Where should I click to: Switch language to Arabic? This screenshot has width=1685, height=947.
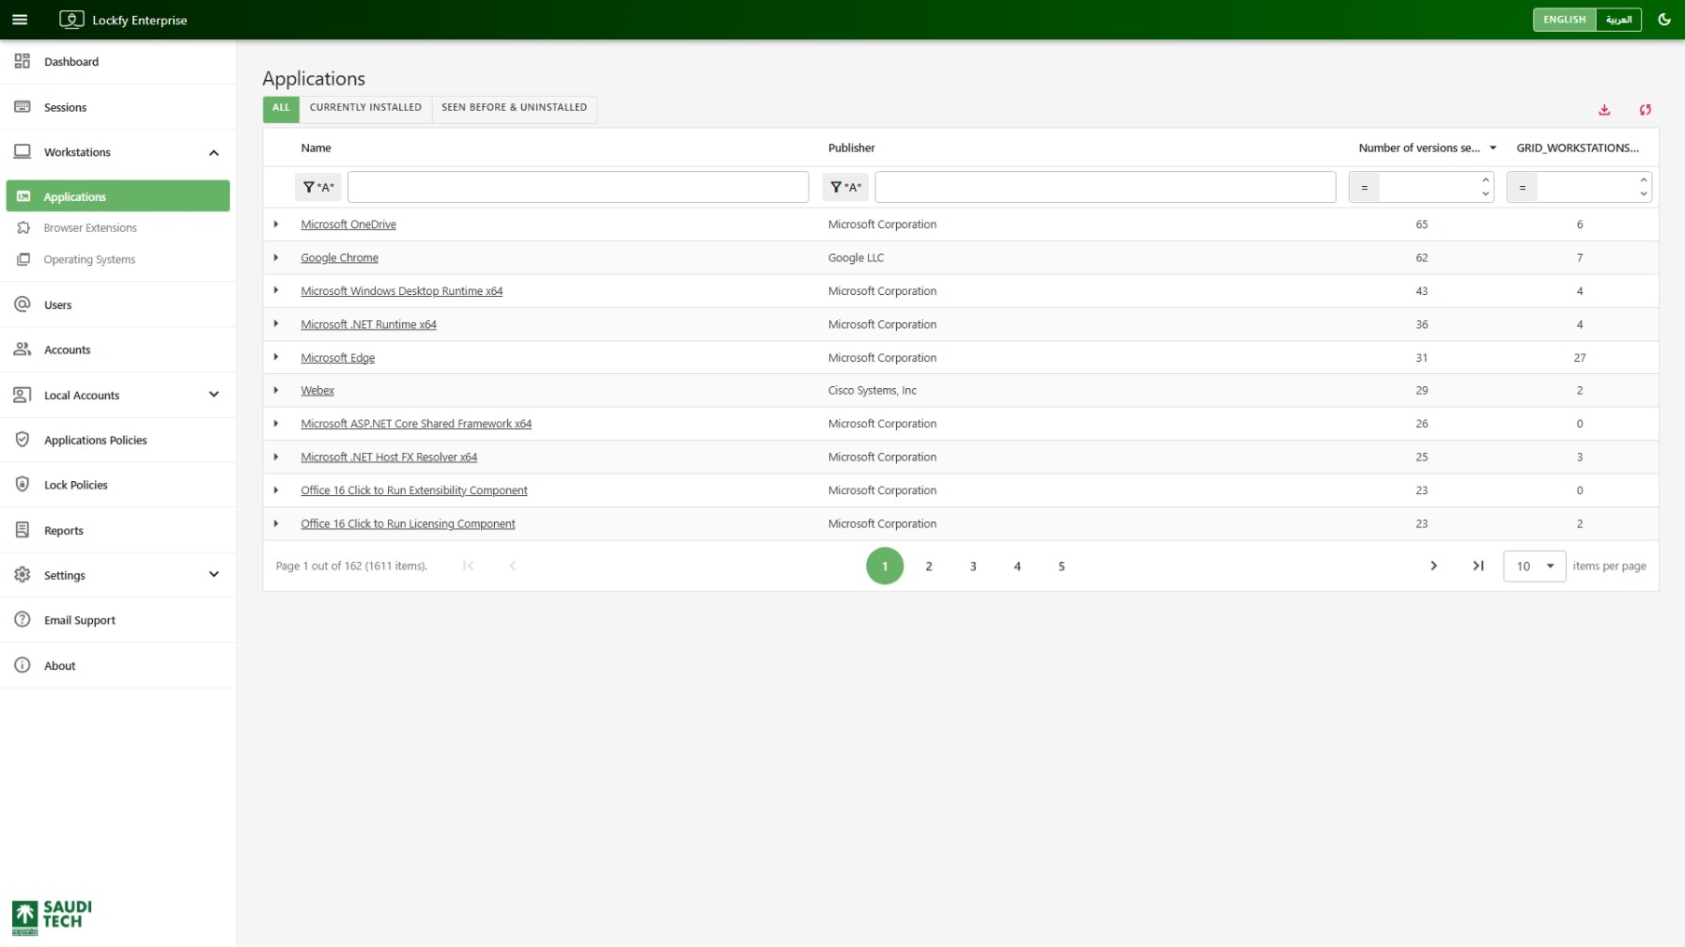pyautogui.click(x=1618, y=20)
